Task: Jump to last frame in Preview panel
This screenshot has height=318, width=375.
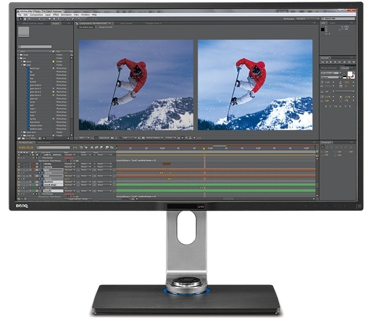Action: (340, 62)
